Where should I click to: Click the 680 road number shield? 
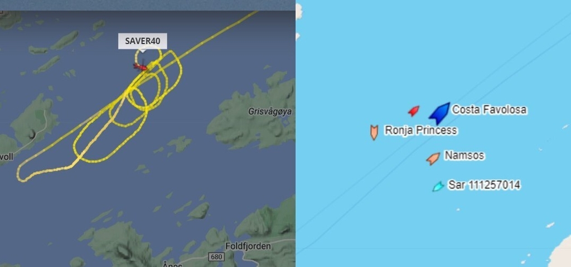coord(216,257)
